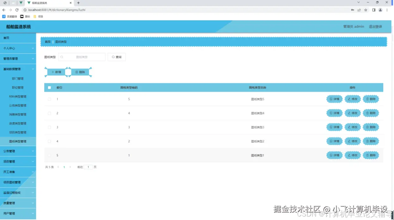Switch to the Vue-logo pinned tab

[x=21, y=3]
